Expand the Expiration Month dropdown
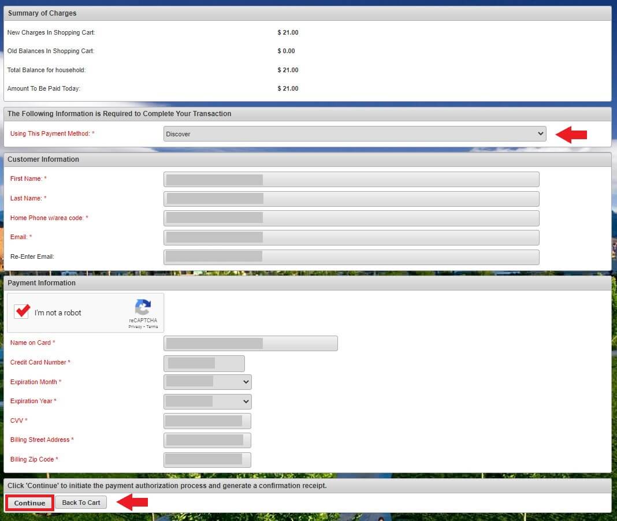This screenshot has width=617, height=521. click(208, 382)
